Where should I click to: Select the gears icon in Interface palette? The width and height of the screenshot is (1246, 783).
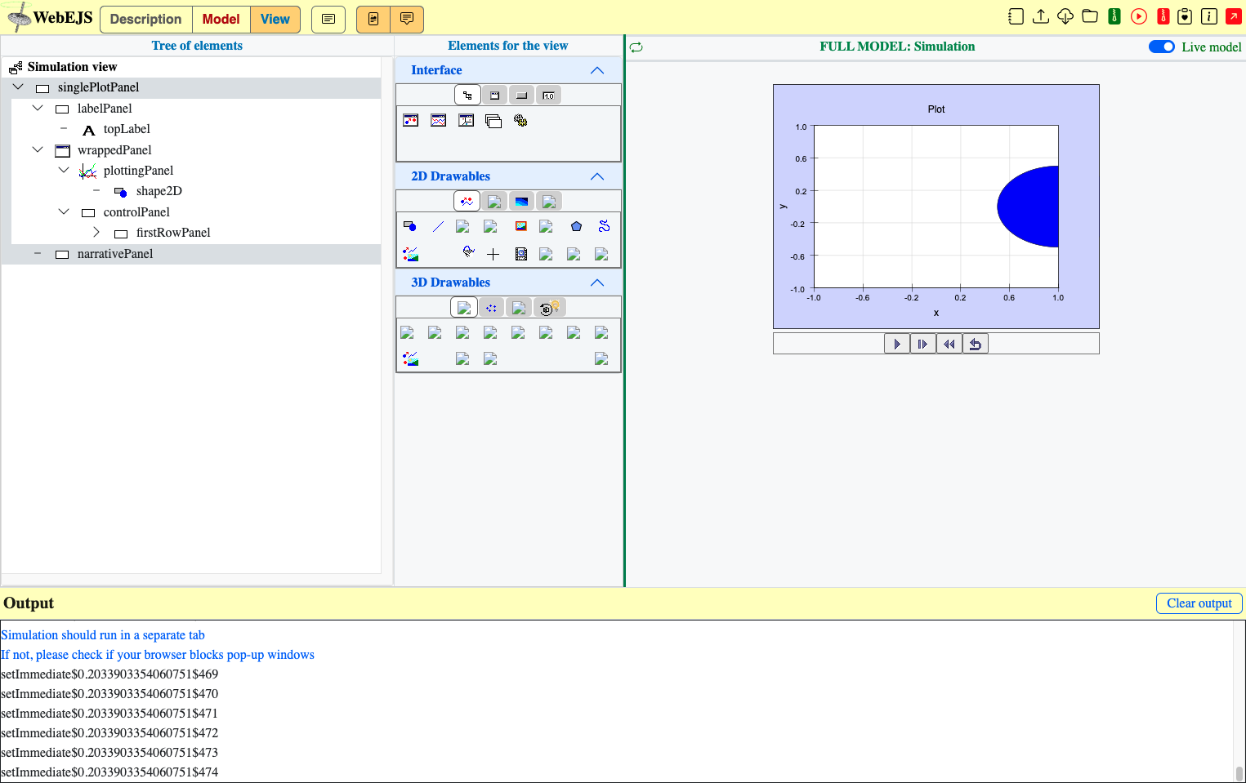tap(520, 120)
